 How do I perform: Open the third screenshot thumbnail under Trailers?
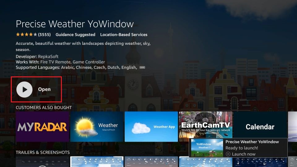pyautogui.click(x=151, y=162)
